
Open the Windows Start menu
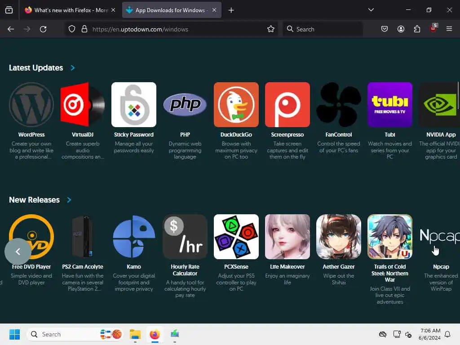click(x=14, y=334)
